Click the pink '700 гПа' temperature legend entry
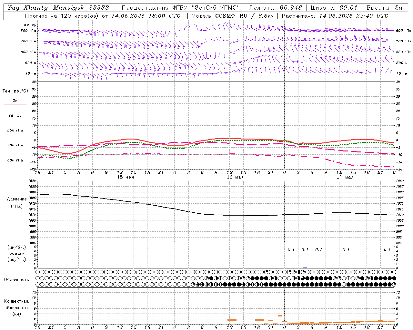This screenshot has height=330, width=413. click(x=15, y=145)
